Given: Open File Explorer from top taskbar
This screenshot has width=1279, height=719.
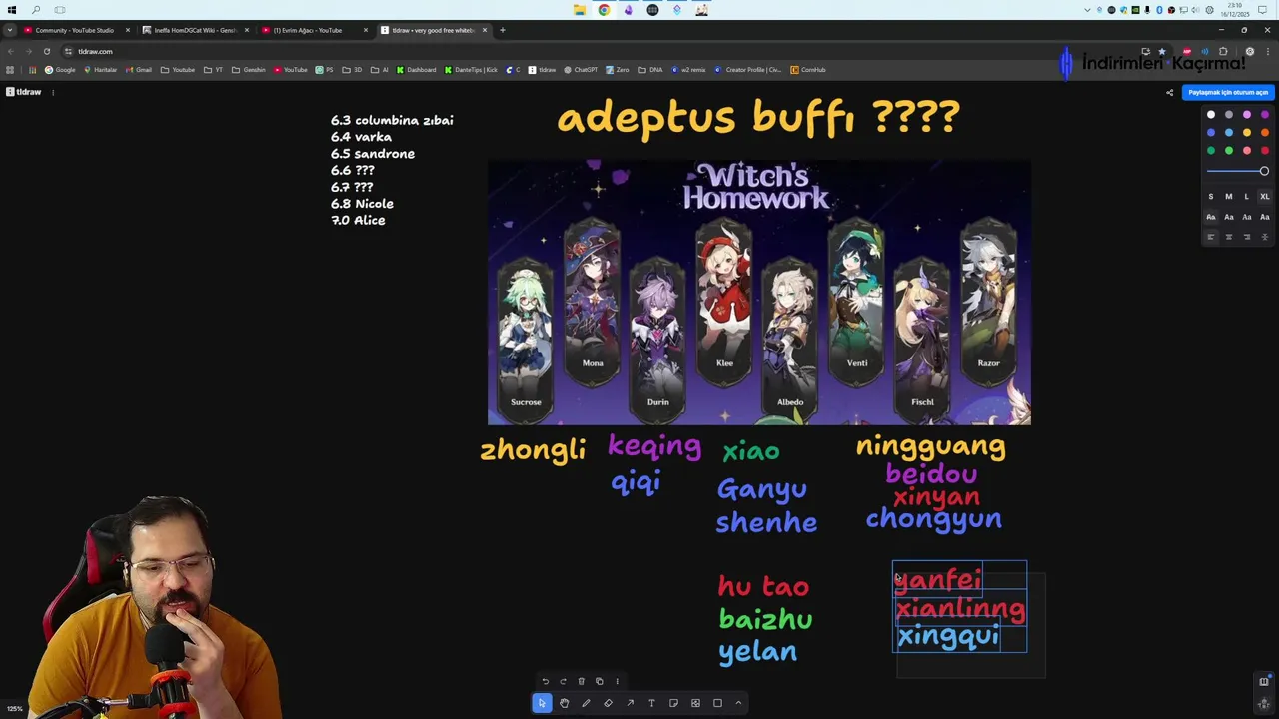Looking at the screenshot, I should (x=580, y=10).
